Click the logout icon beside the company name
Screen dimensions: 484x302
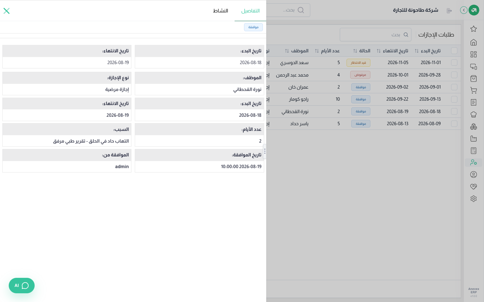(449, 11)
